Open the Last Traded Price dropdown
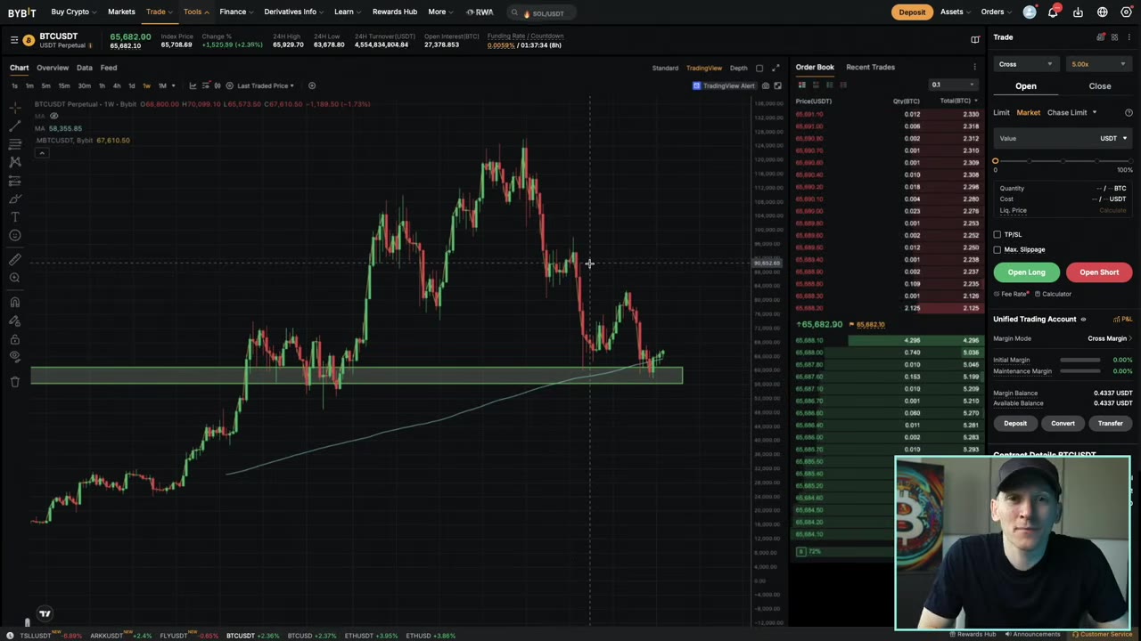 (x=266, y=85)
